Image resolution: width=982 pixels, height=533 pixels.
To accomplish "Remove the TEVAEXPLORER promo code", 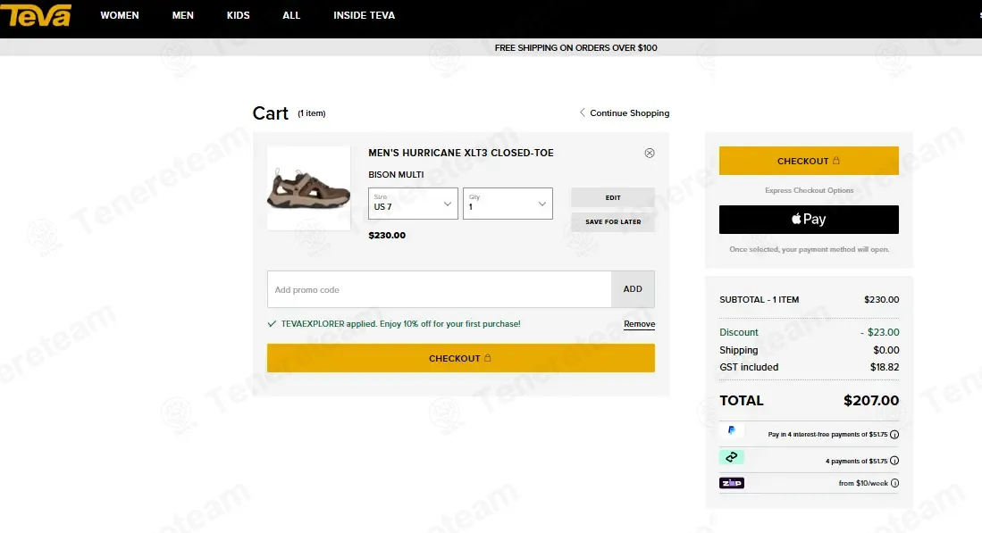I will [x=639, y=324].
